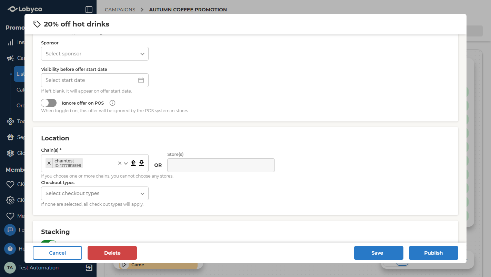The width and height of the screenshot is (491, 277).
Task: Click the Campaigns megaphone icon in sidebar
Action: [10, 58]
